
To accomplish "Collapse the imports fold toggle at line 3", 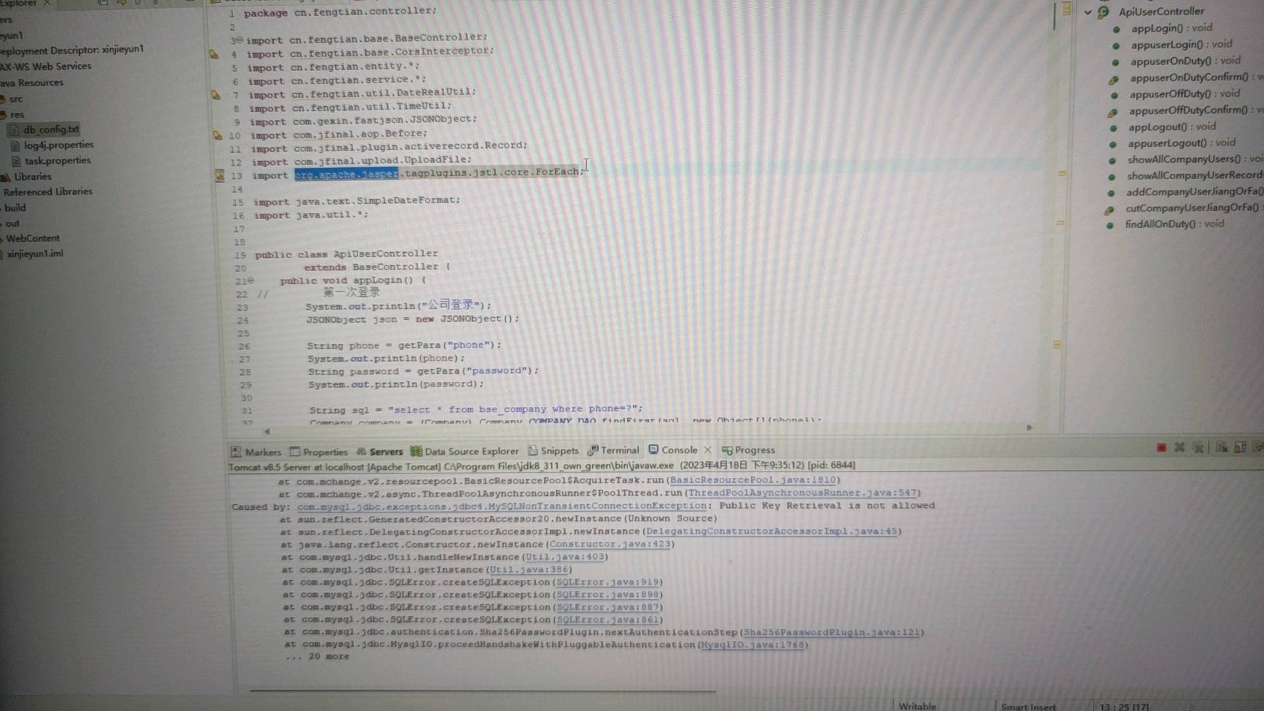I will coord(240,40).
